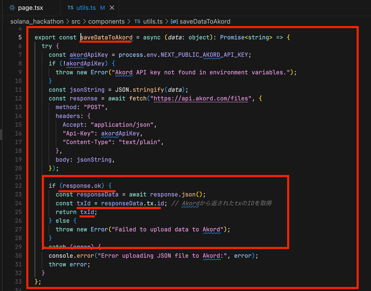Close the utils.ts tab
This screenshot has width=371, height=291.
pos(112,8)
